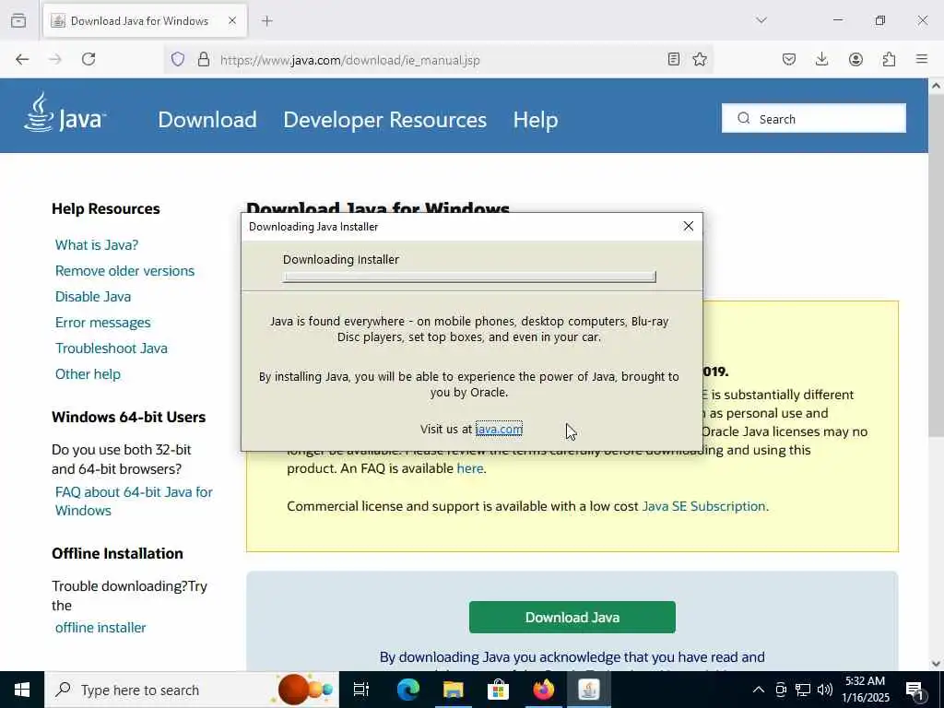
Task: Open extensions puzzle icon
Action: 889,59
